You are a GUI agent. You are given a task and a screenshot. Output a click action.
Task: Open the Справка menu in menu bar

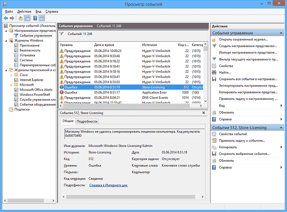click(52, 12)
